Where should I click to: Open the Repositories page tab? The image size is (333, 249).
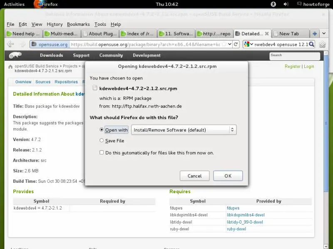tap(66, 82)
